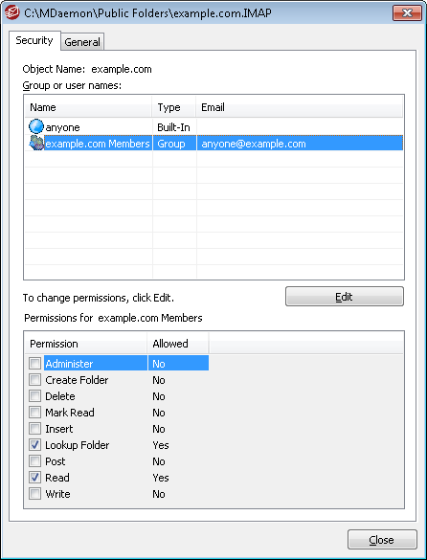Open permissions editor with Edit button

(x=345, y=297)
